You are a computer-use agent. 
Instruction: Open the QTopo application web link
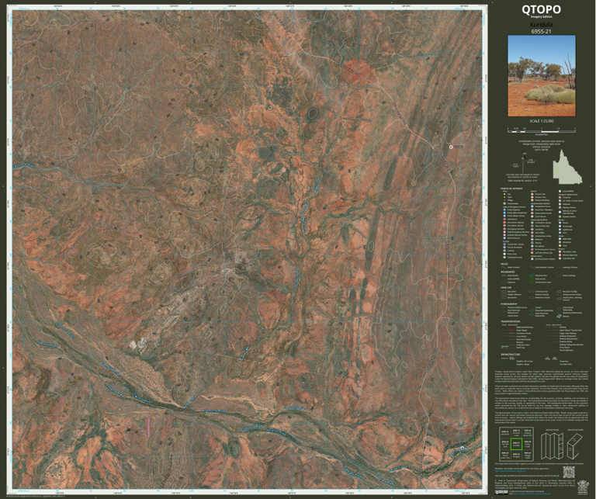point(511,471)
